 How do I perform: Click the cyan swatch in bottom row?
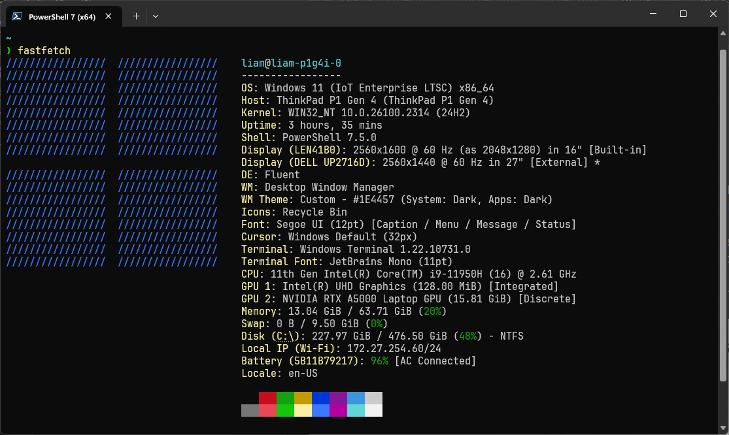(356, 410)
